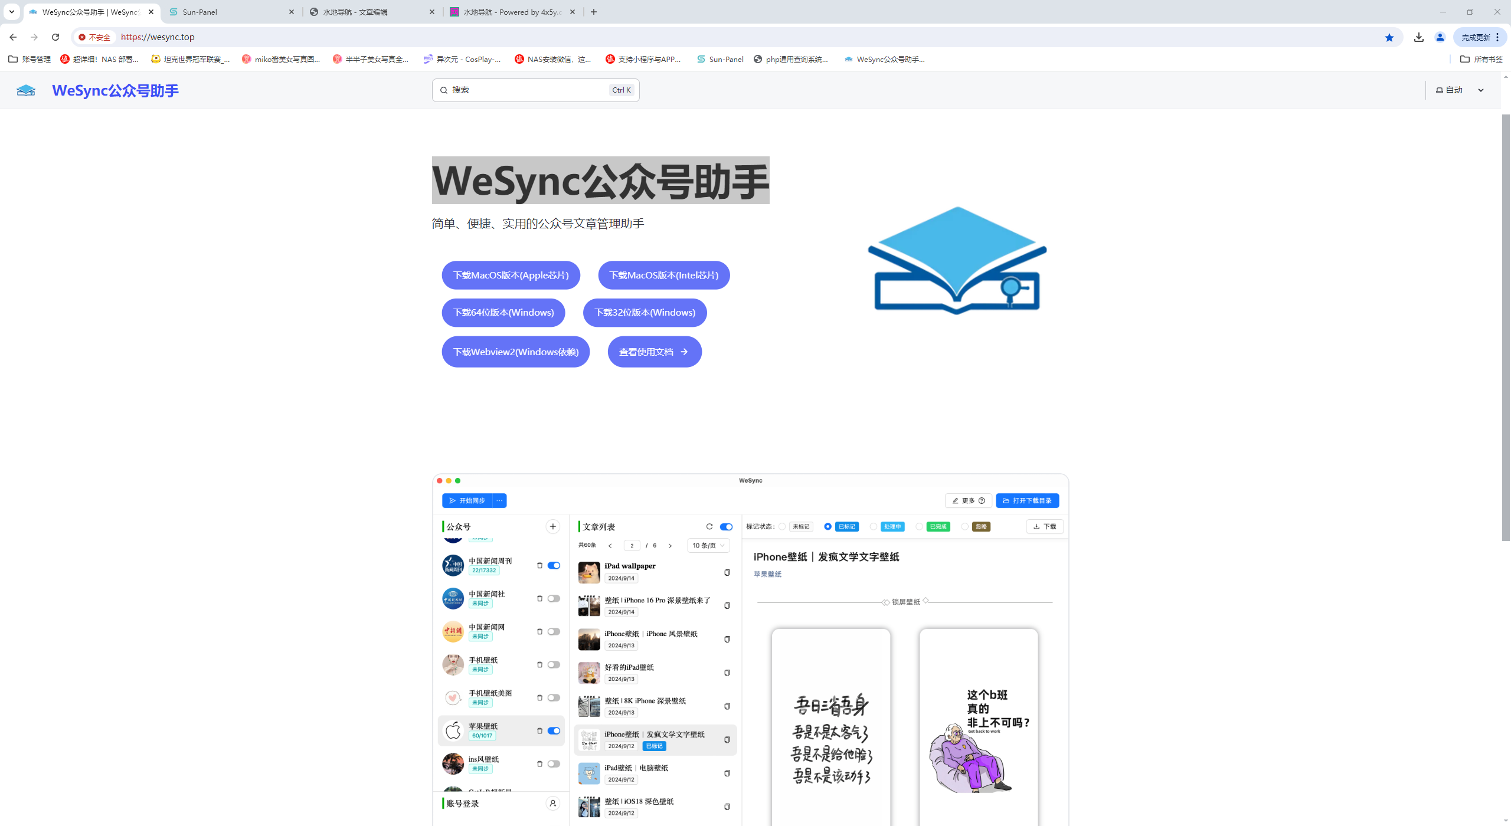Click 下载64位版本(Windows) button
This screenshot has width=1511, height=826.
coord(503,313)
